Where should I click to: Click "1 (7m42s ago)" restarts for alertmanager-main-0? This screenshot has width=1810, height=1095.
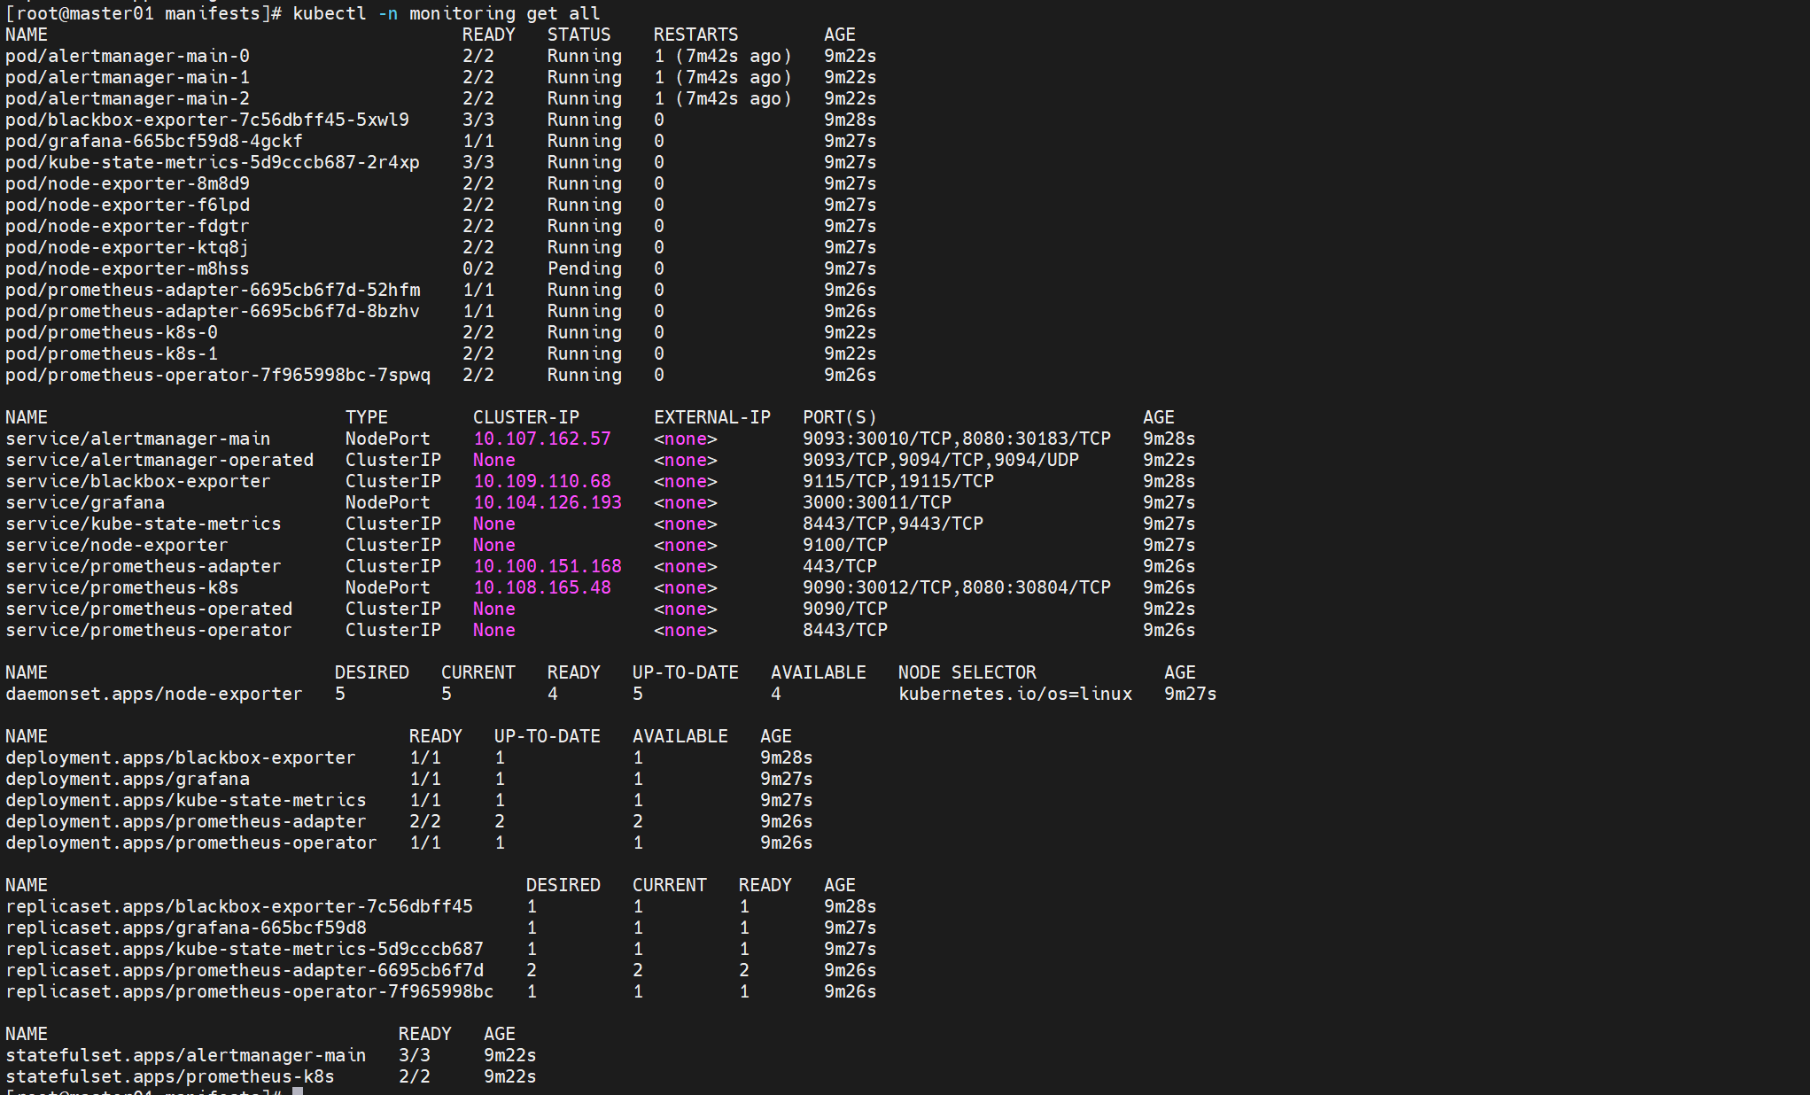723,56
